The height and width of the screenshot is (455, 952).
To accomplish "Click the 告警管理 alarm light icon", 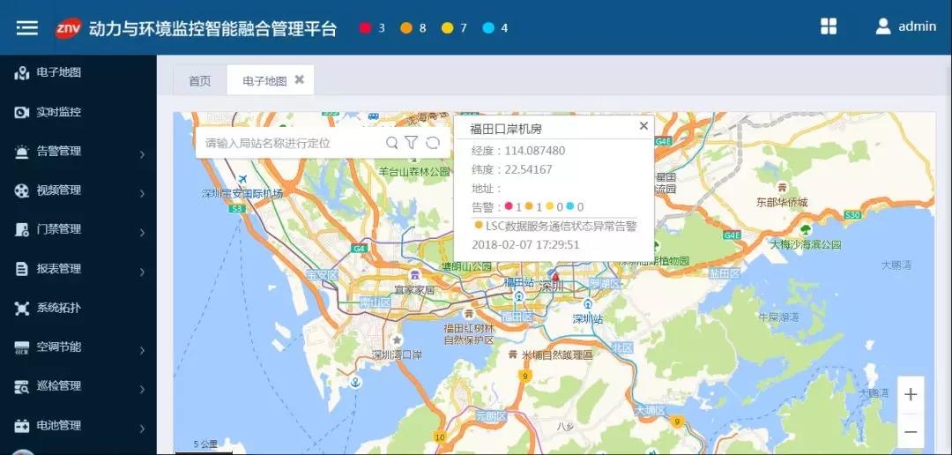I will coord(22,152).
